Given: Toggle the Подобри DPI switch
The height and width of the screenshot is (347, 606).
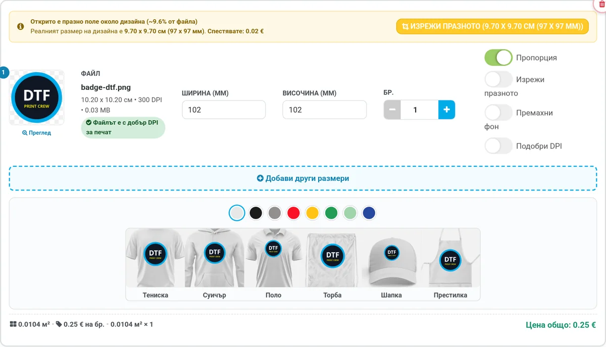Looking at the screenshot, I should 498,146.
